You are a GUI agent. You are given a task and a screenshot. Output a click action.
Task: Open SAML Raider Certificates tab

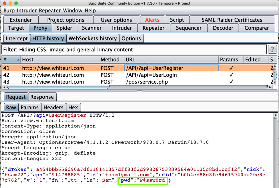[x=232, y=20]
